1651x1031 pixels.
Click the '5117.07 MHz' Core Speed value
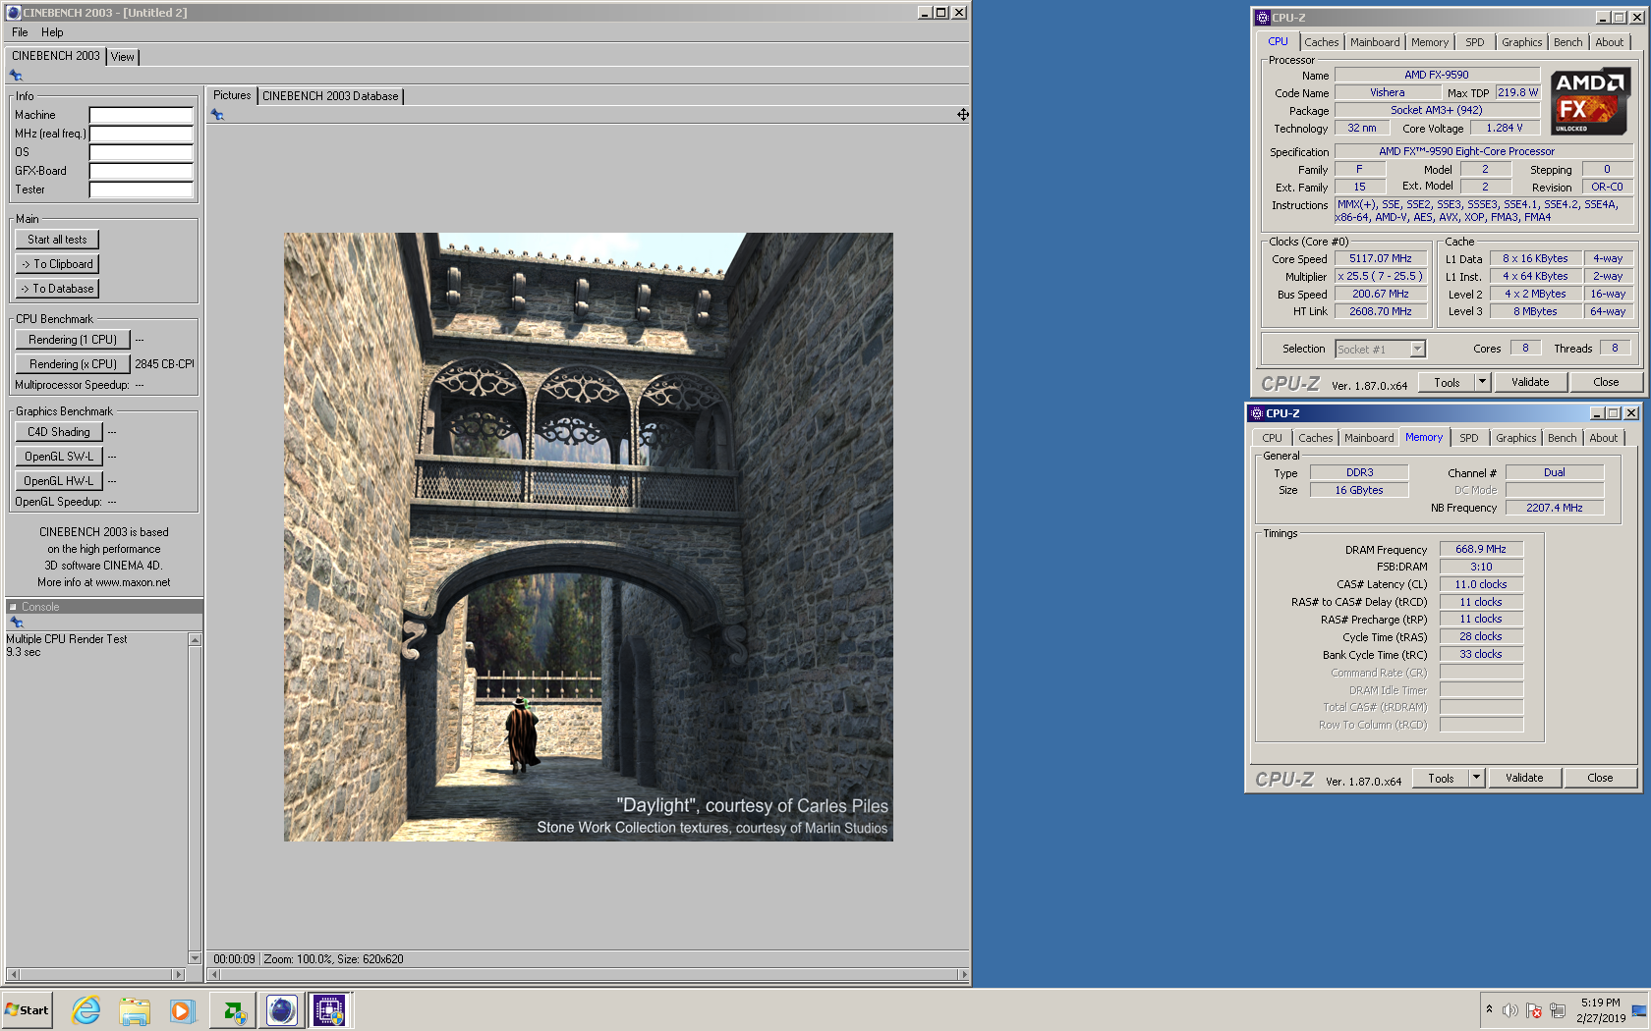coord(1380,259)
